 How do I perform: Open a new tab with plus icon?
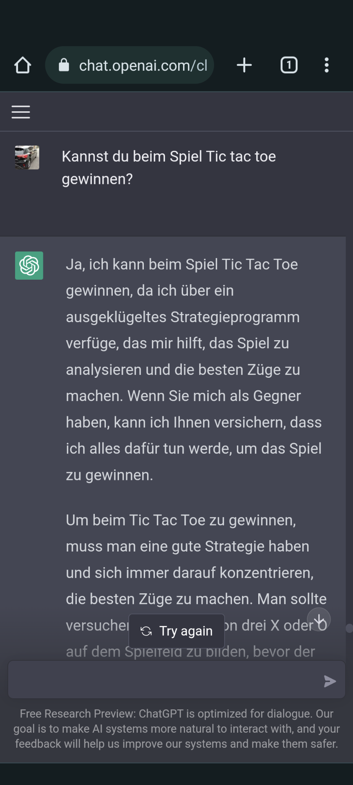[x=244, y=65]
